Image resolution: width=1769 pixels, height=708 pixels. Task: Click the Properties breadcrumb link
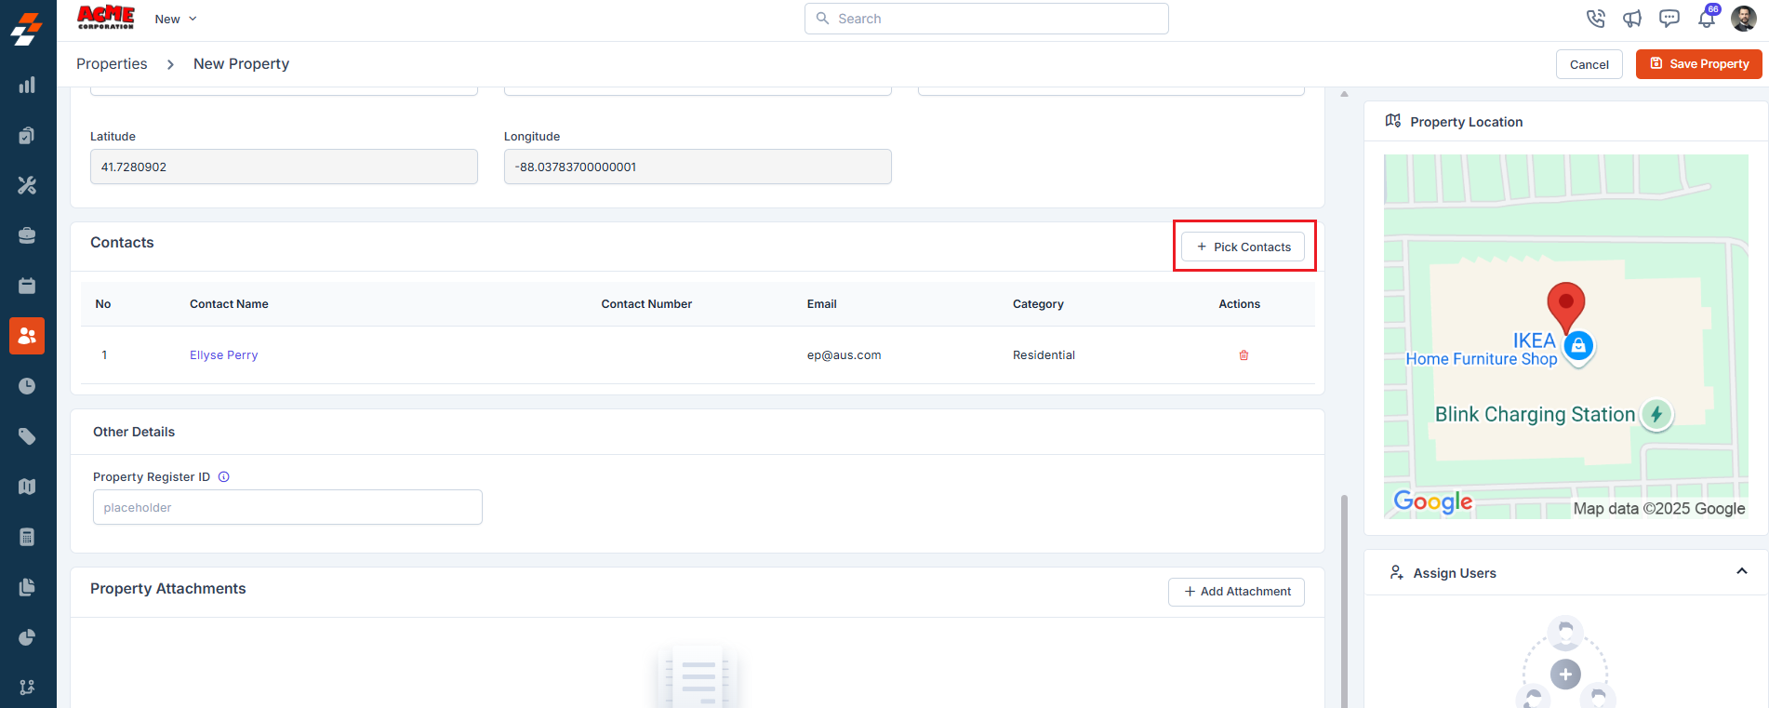(112, 63)
